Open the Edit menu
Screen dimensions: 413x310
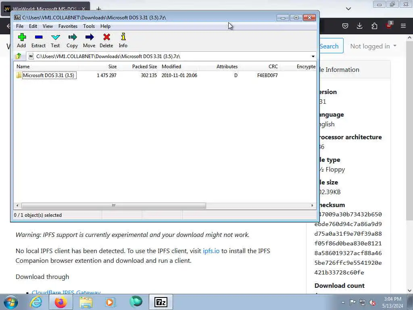(x=33, y=26)
